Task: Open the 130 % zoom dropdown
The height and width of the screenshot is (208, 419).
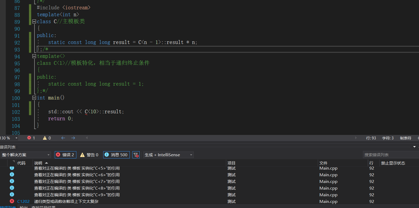Action: tap(16, 138)
